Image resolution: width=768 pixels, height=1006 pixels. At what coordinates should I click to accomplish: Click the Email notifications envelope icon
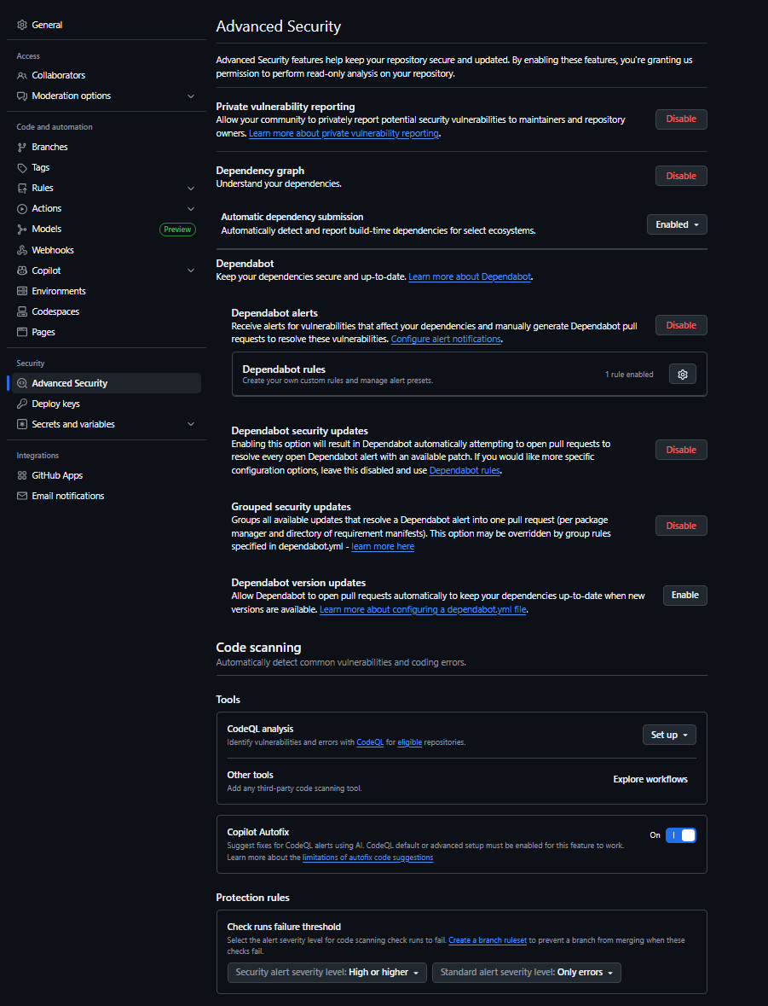22,496
